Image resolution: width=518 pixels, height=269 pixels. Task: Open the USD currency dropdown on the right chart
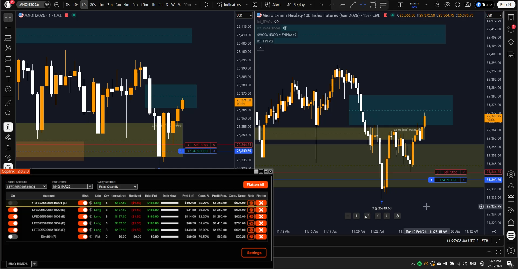coord(493,15)
